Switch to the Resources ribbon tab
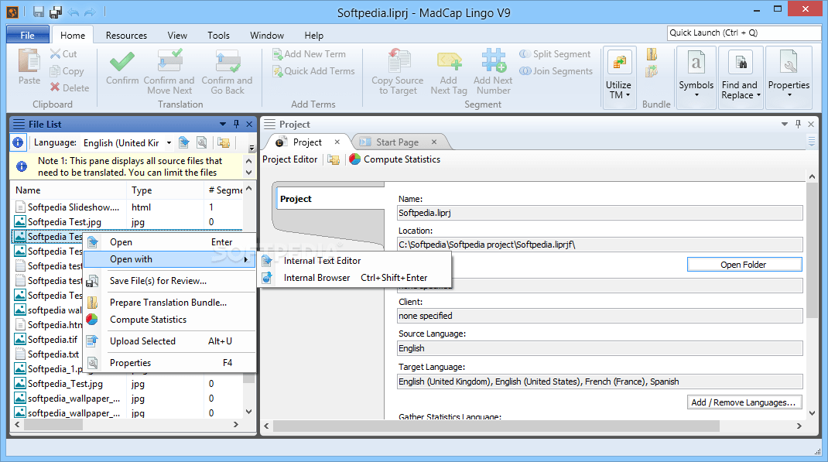 pyautogui.click(x=126, y=36)
